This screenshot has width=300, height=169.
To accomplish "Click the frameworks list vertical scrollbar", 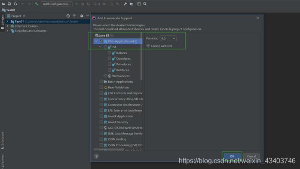I will click(x=141, y=56).
